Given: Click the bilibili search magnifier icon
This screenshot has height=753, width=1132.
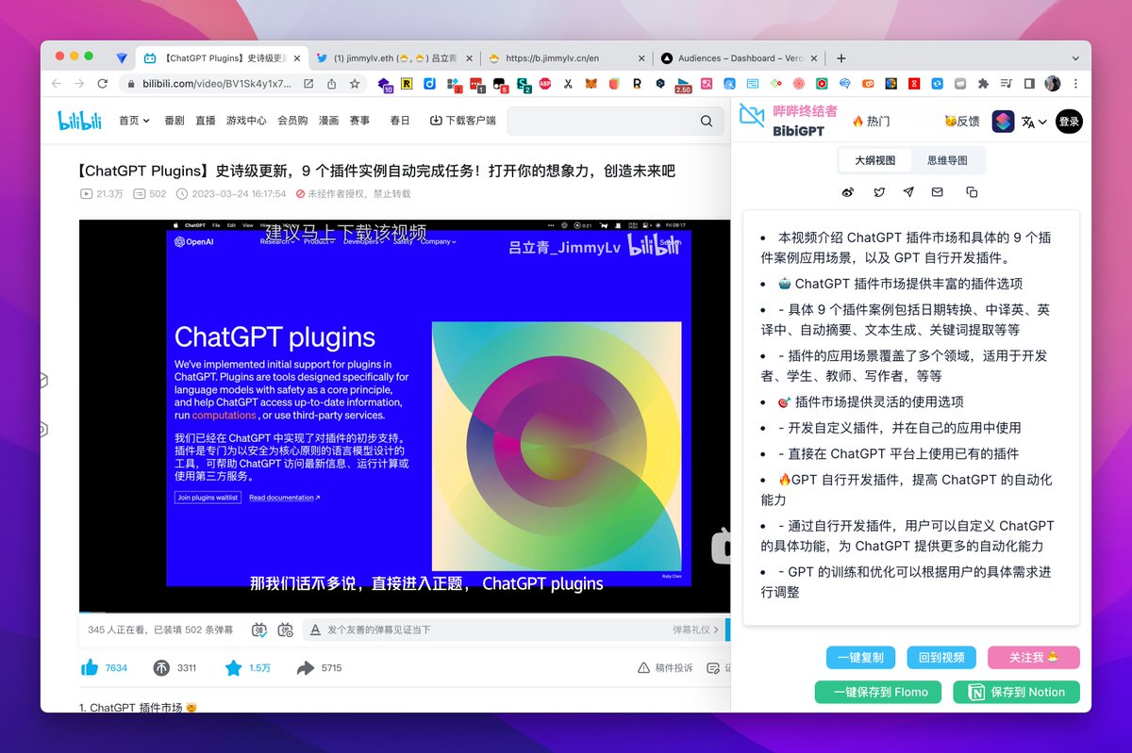Looking at the screenshot, I should pyautogui.click(x=707, y=121).
